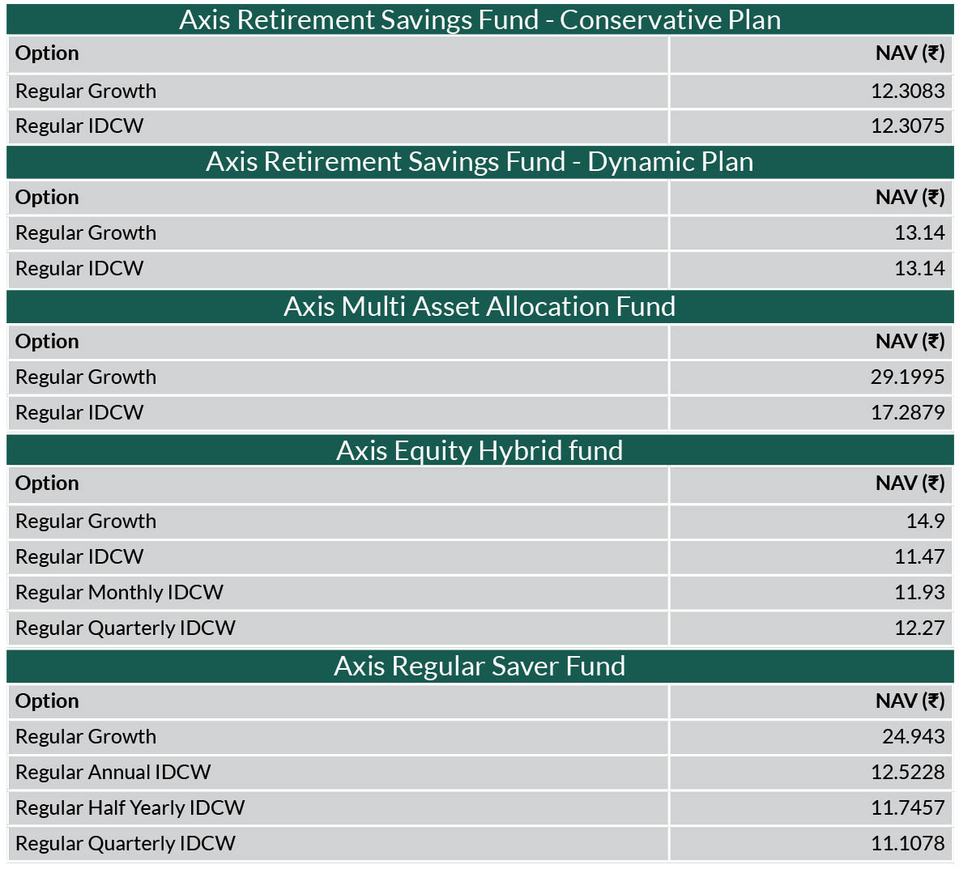Click the Regular Annual IDCW row label
The width and height of the screenshot is (959, 869).
pyautogui.click(x=113, y=773)
